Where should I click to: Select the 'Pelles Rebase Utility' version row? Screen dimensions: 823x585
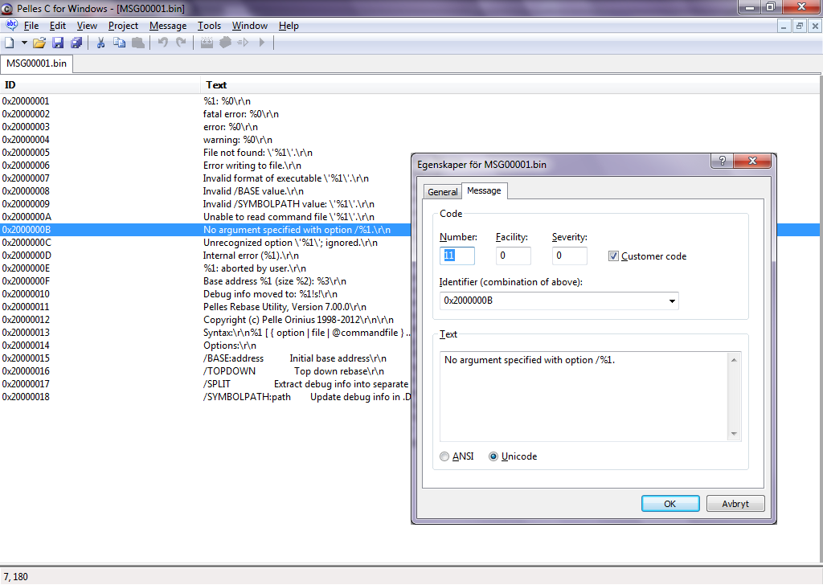point(205,307)
